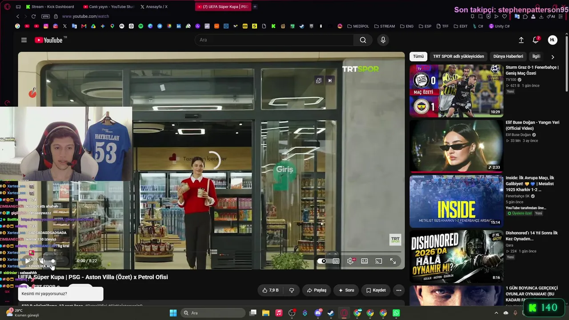This screenshot has width=569, height=320.
Task: Expand the EDIT bookmarks folder
Action: (461, 26)
